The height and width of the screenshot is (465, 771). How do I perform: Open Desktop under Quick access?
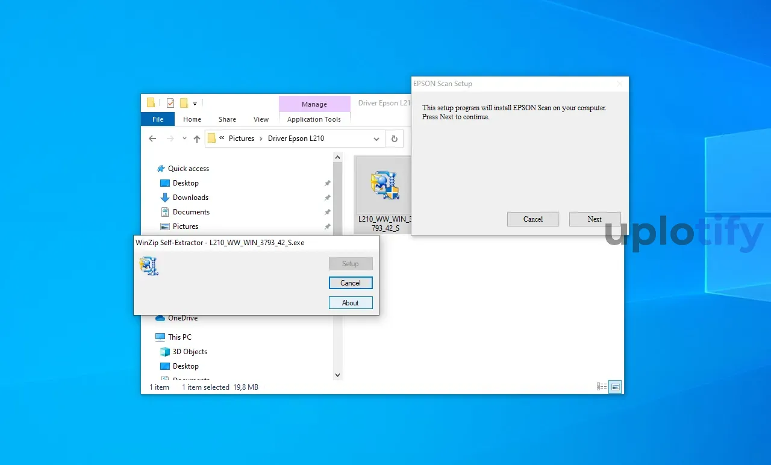tap(186, 183)
